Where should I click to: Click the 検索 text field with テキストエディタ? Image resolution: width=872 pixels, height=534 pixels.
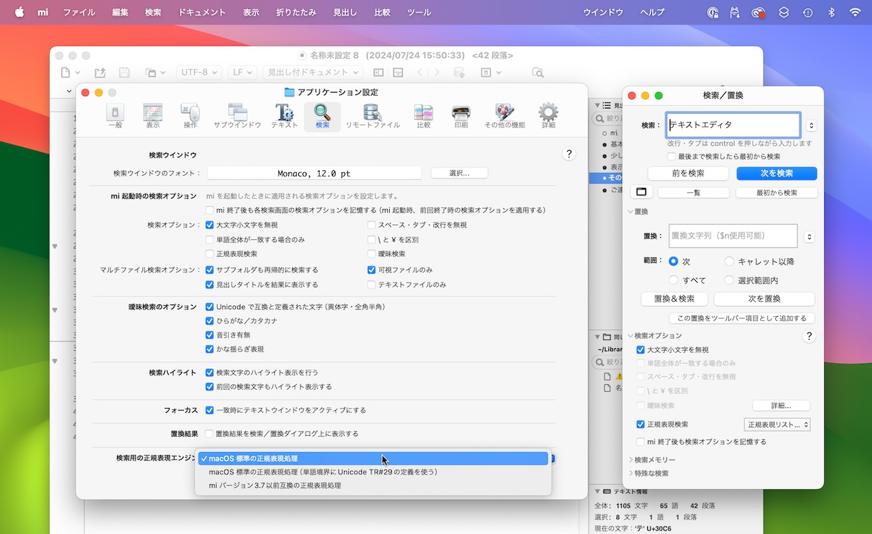pos(732,125)
